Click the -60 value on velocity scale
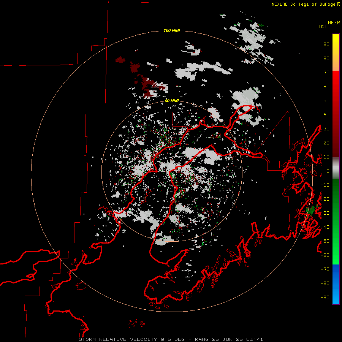This screenshot has height=342, width=342. click(325, 255)
